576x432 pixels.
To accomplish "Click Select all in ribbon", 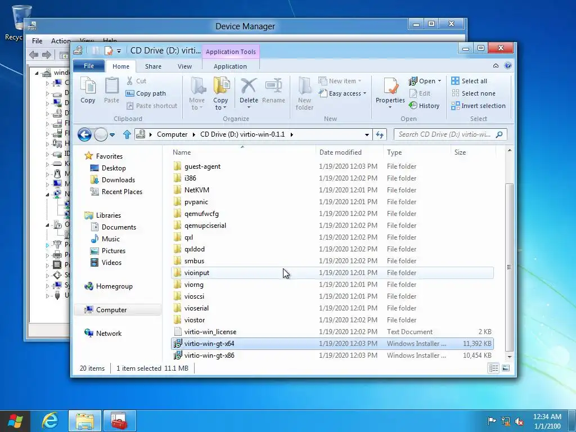I will pyautogui.click(x=469, y=81).
